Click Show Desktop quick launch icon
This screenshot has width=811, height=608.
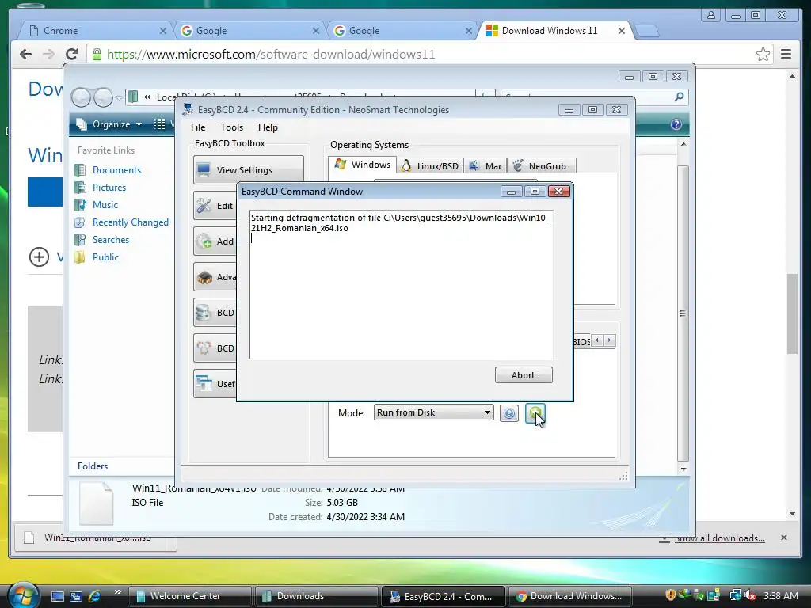(57, 596)
